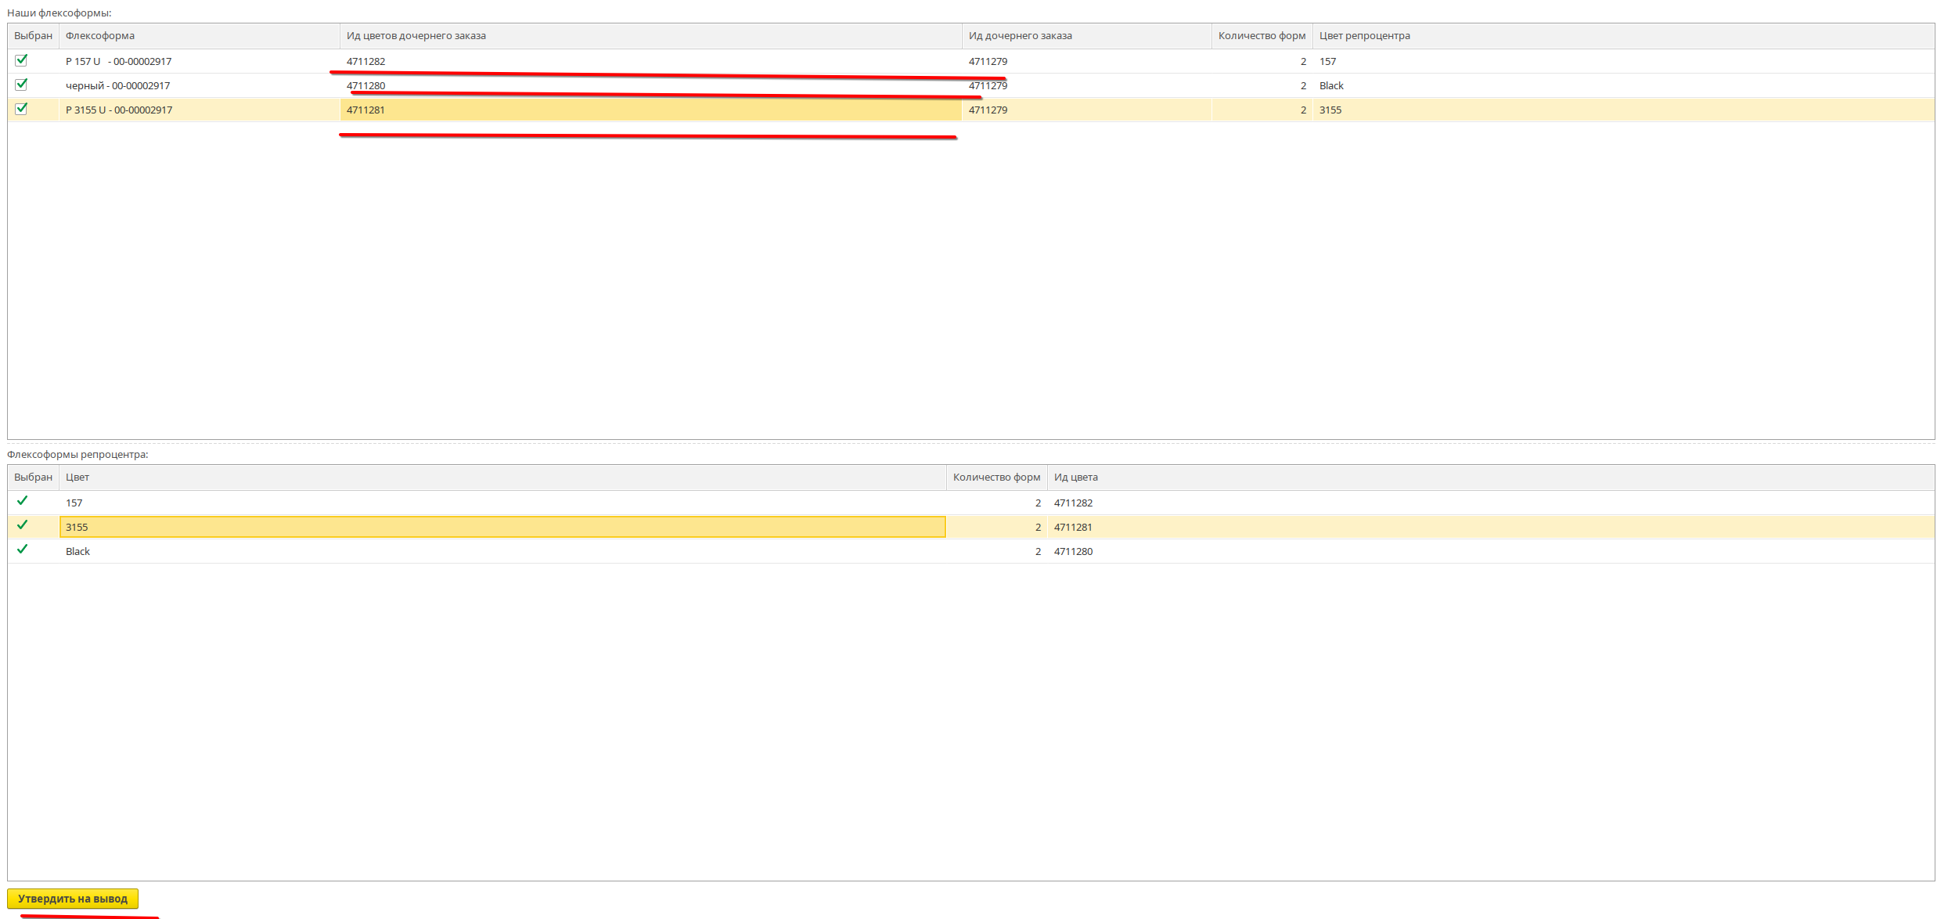1937x919 pixels.
Task: Click the Цвет header in lower table
Action: (77, 478)
